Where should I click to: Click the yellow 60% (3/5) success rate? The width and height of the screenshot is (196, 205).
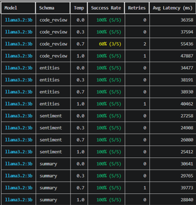tap(110, 44)
